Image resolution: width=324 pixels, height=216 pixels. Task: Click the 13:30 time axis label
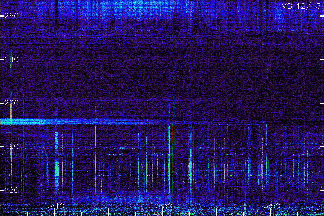pyautogui.click(x=162, y=206)
